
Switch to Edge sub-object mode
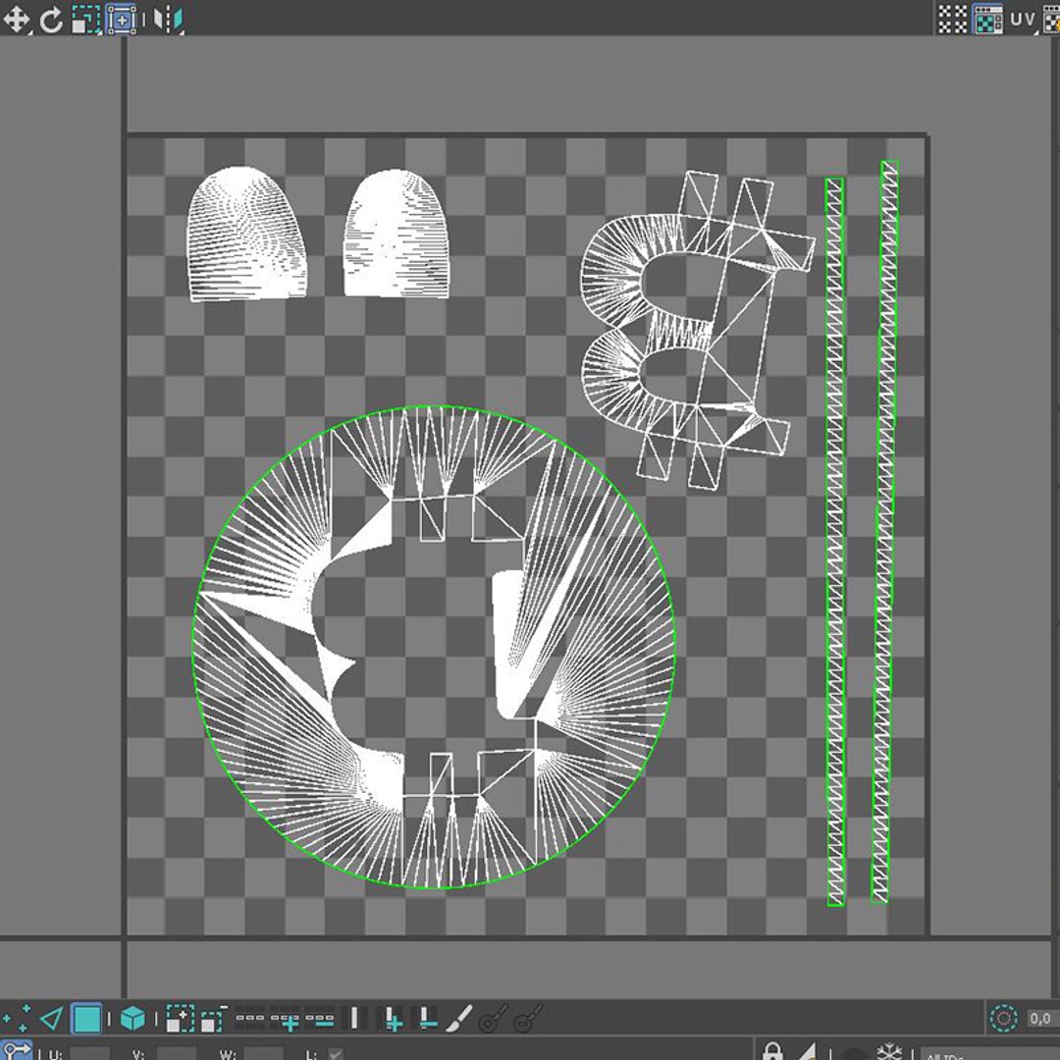(x=51, y=1019)
